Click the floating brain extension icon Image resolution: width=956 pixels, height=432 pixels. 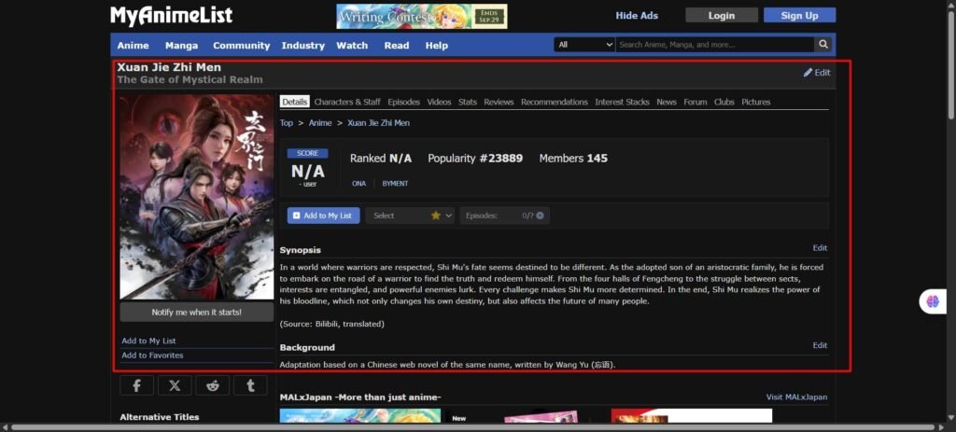pyautogui.click(x=931, y=301)
